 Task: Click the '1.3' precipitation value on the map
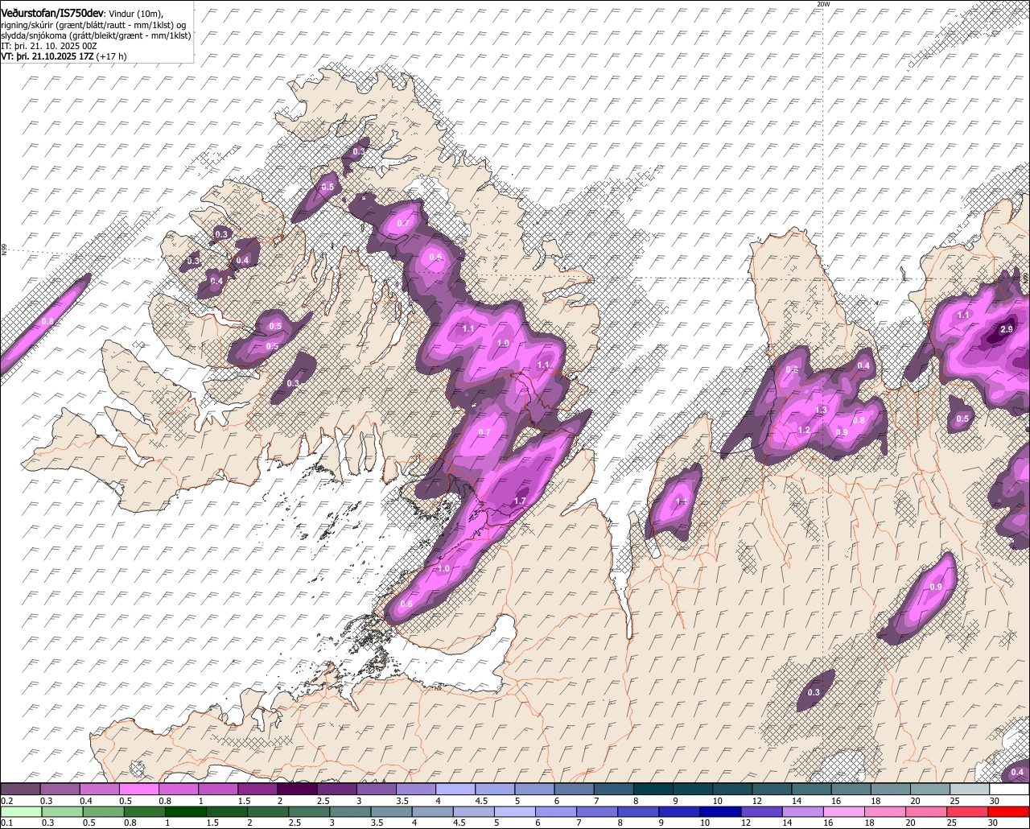pos(821,410)
